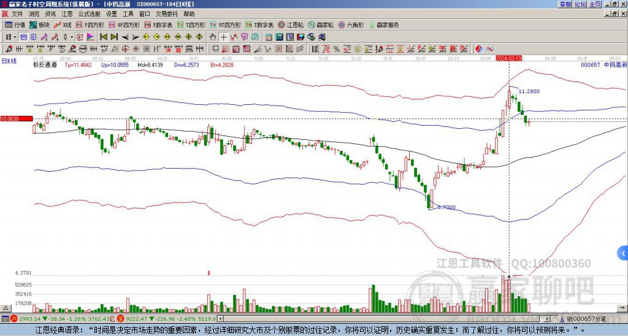Open the 江恩轮 Gann wheel
628x336 pixels.
pyautogui.click(x=291, y=25)
